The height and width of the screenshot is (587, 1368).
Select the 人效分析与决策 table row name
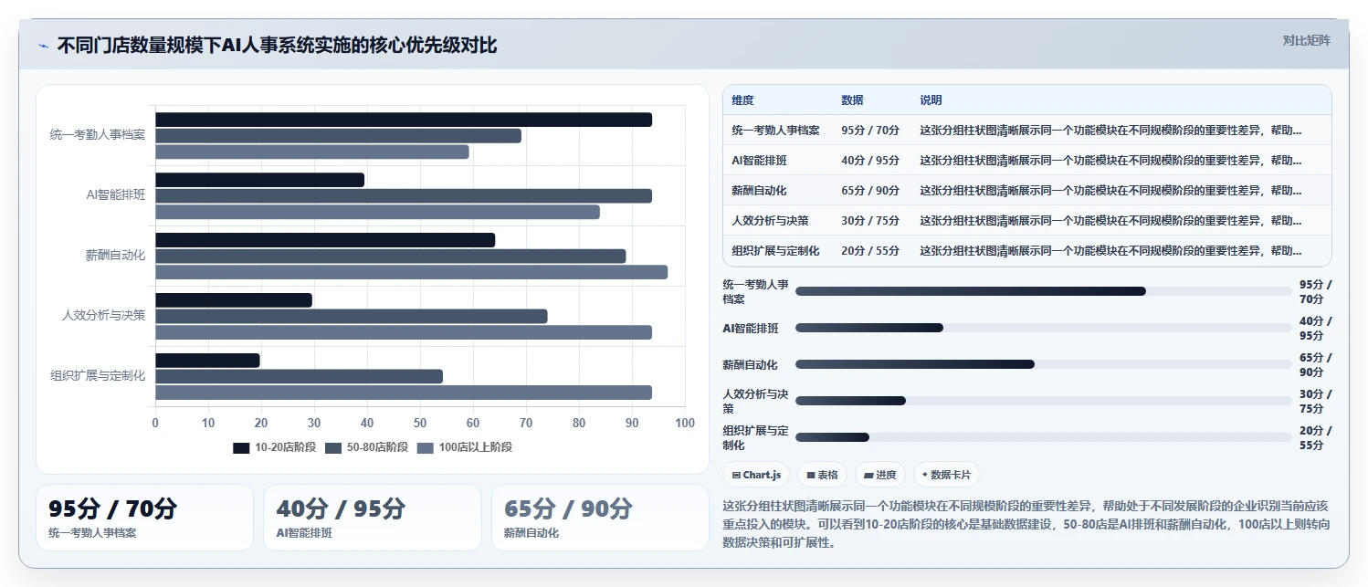[770, 221]
